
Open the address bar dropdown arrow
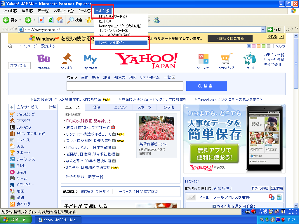pyautogui.click(x=263, y=29)
